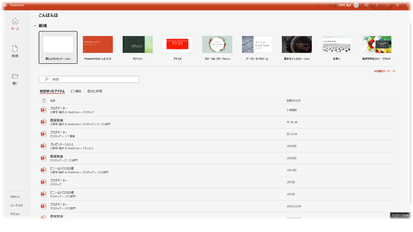This screenshot has height=232, width=413.
Task: Collapse the 新規 section chevron
Action: 35,25
